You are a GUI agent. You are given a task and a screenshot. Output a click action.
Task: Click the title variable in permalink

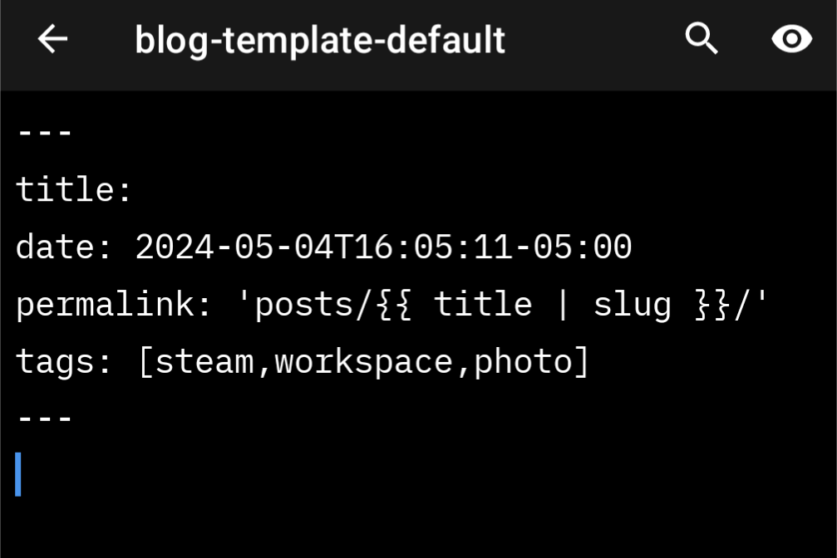click(483, 305)
